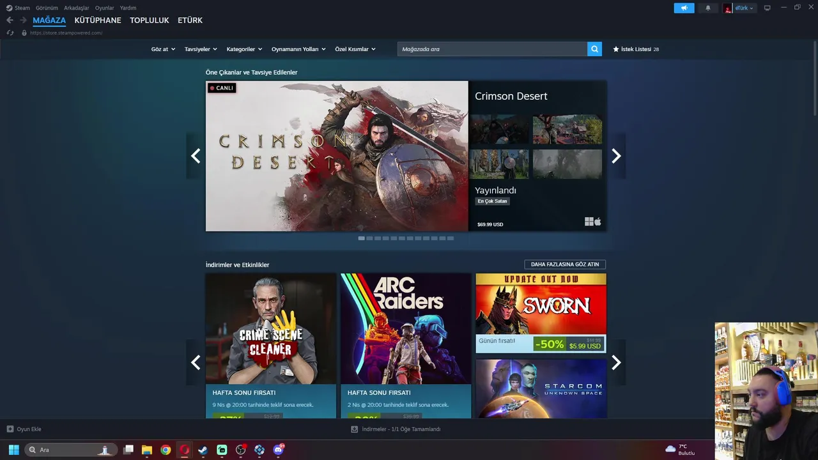Click the downloads status icon
818x460 pixels.
354,429
